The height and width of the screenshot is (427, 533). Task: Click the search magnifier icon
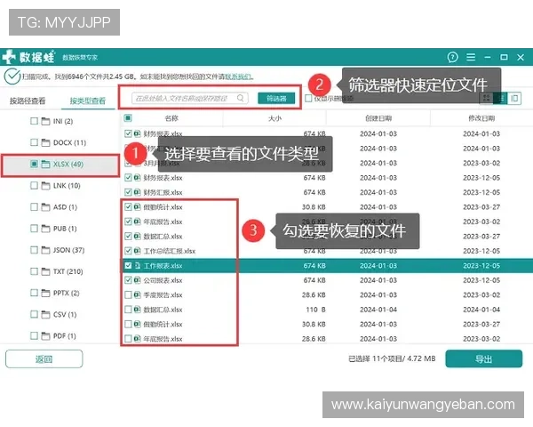(x=241, y=98)
